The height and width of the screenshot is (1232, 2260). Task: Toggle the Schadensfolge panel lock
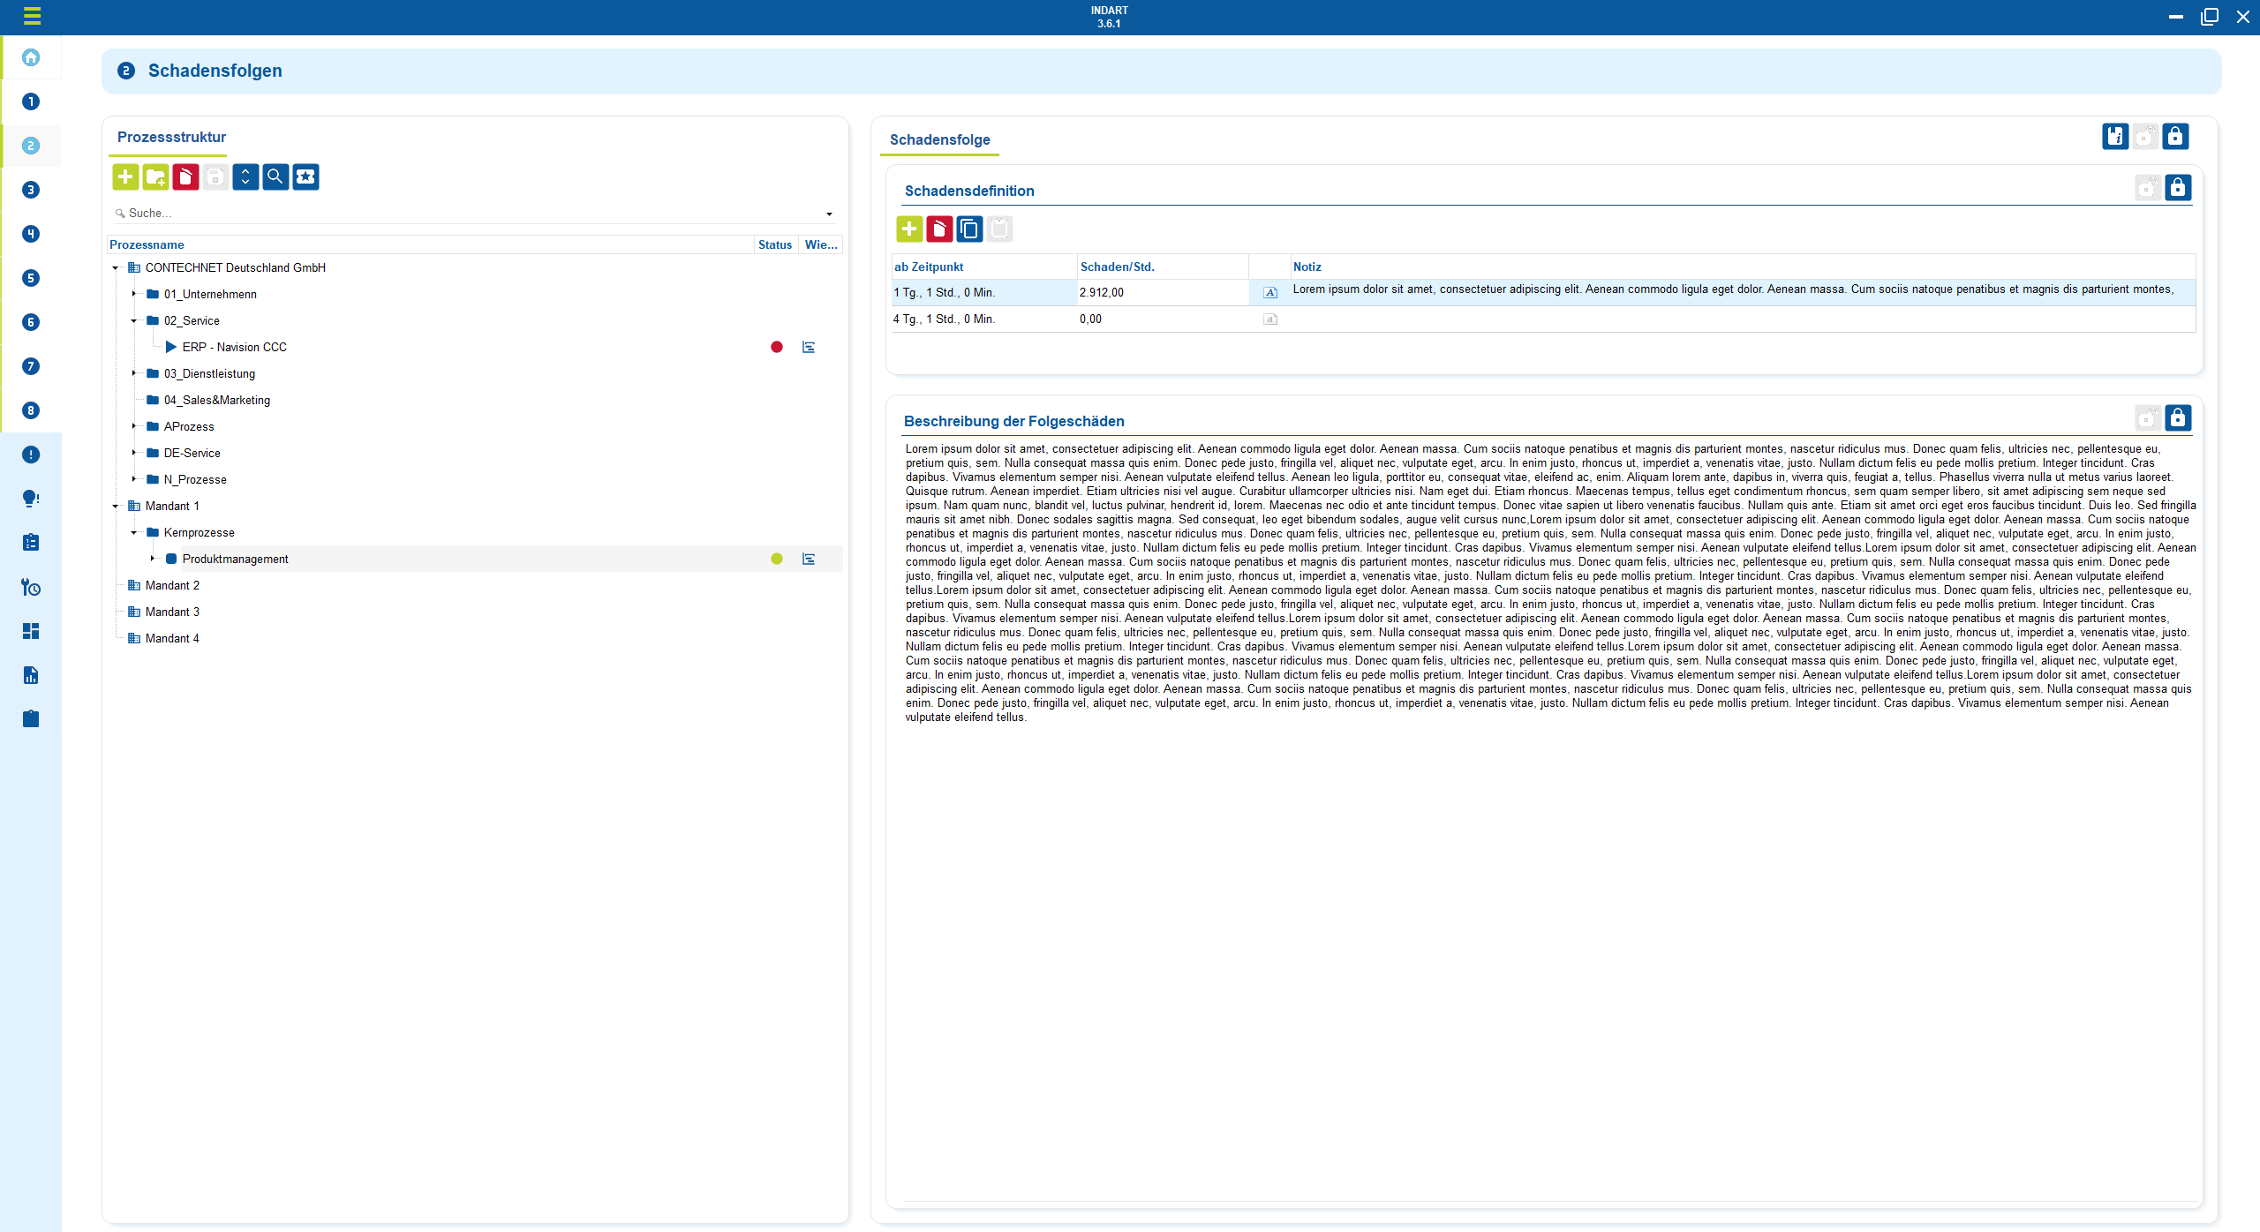coord(2175,136)
